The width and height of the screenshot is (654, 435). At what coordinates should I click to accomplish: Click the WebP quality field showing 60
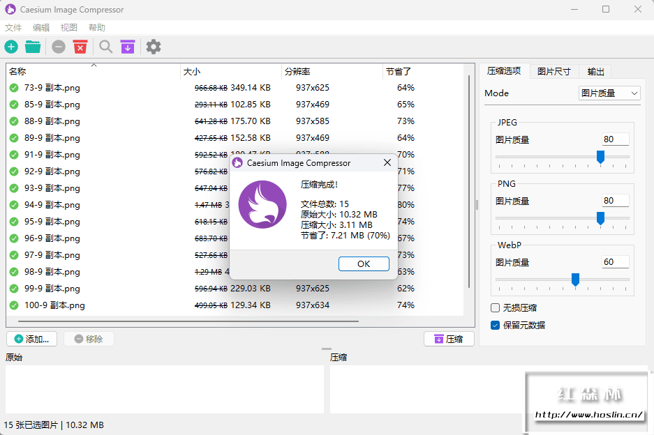pos(615,261)
